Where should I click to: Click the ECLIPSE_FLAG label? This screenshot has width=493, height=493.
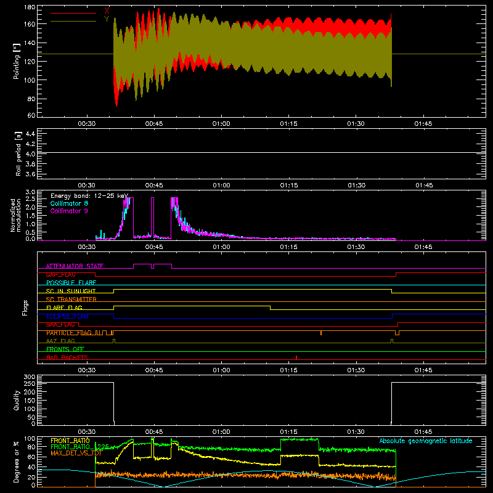(67, 316)
